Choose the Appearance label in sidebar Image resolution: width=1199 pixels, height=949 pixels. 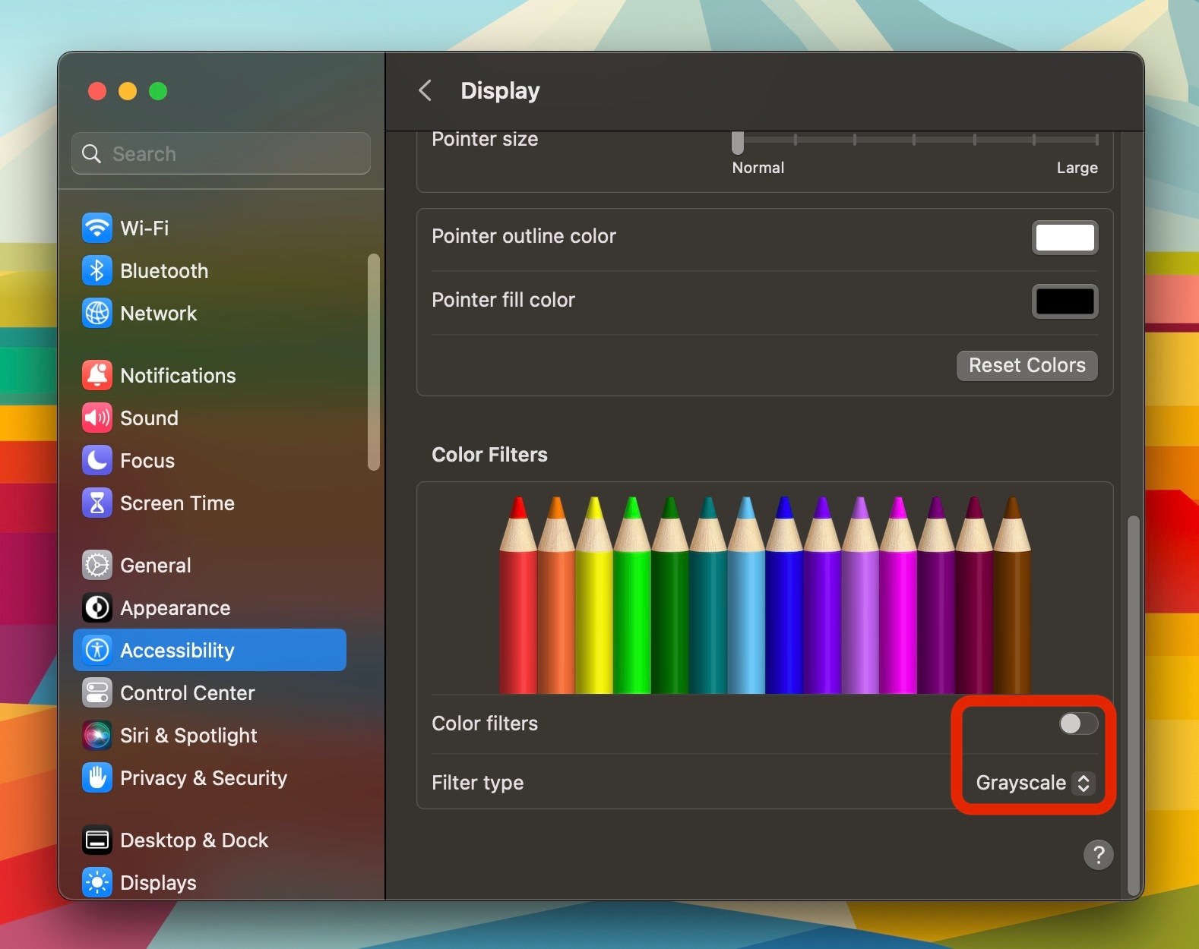tap(175, 607)
